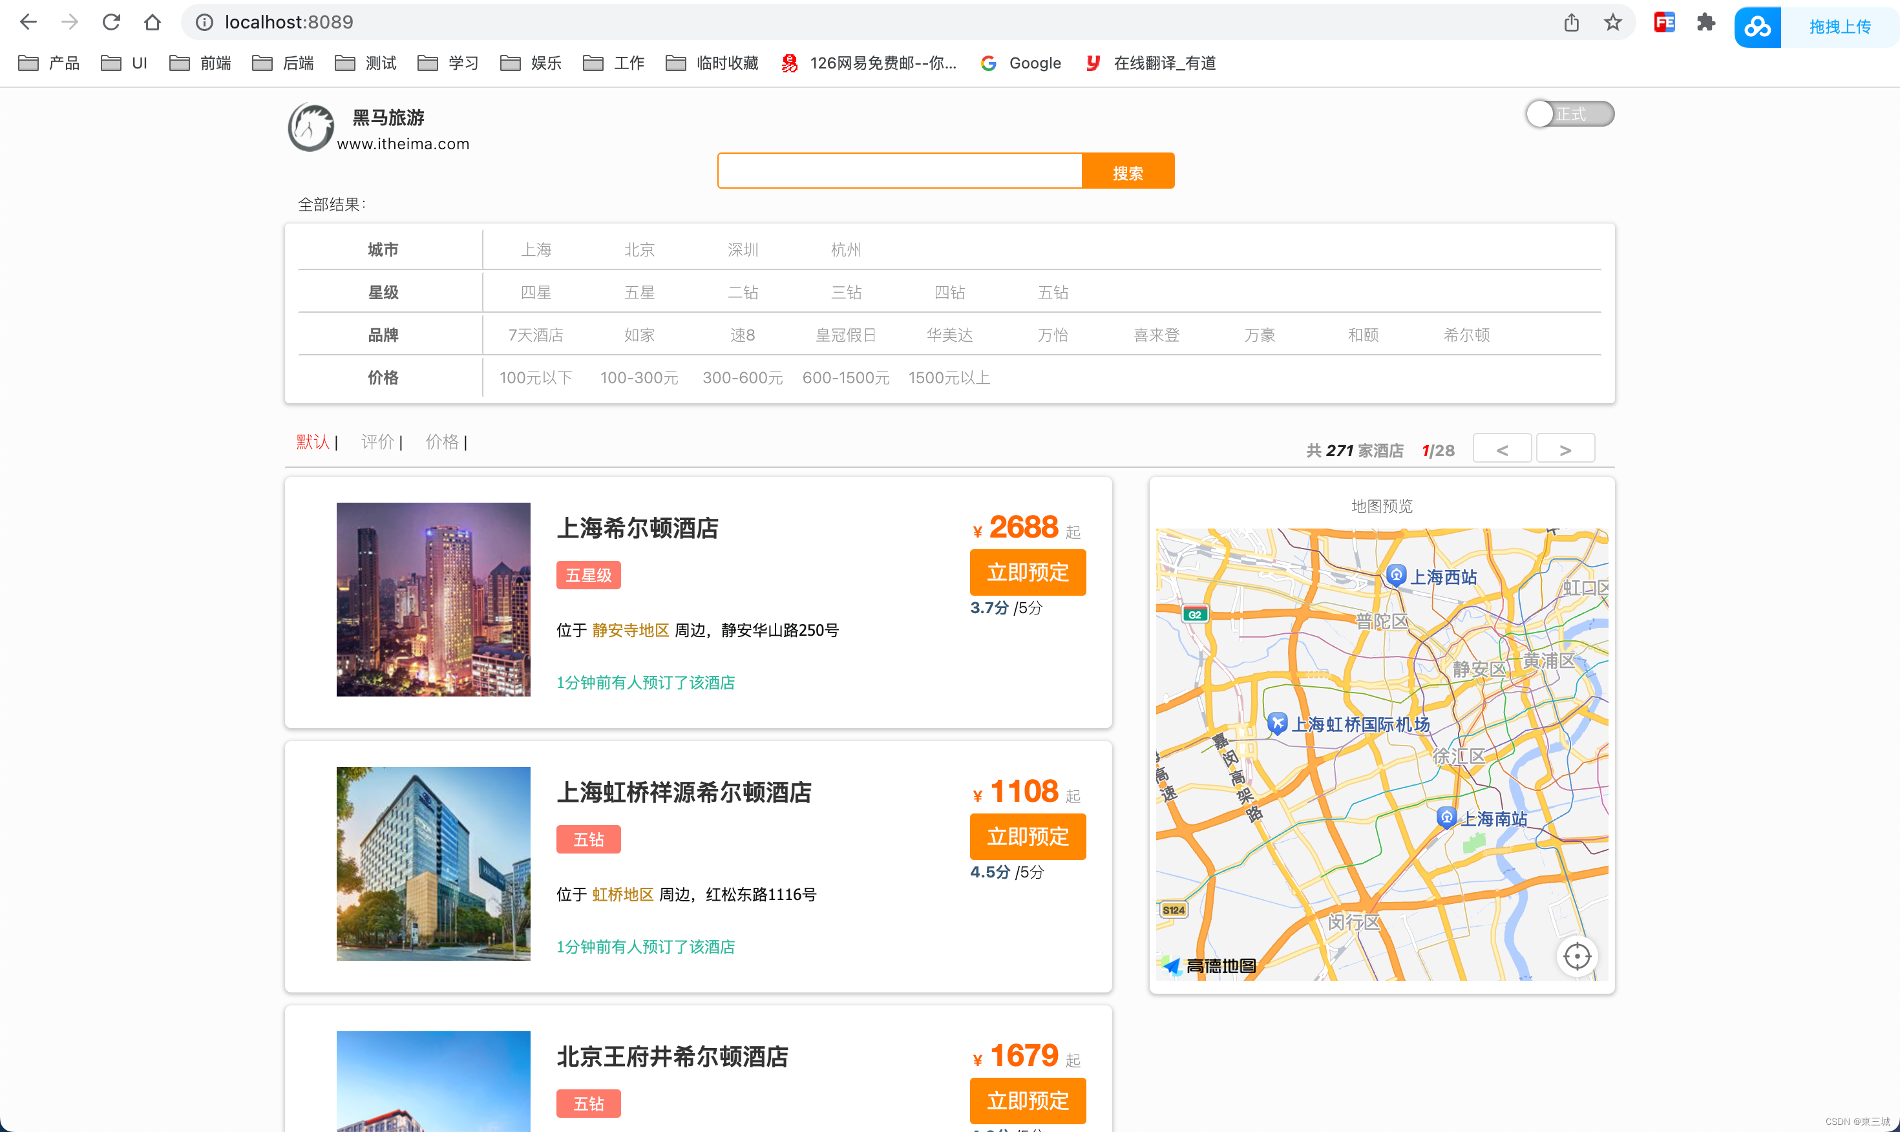Open the extensions puzzle icon
The height and width of the screenshot is (1132, 1900).
click(x=1706, y=22)
